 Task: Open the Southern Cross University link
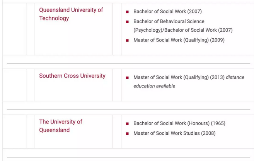[x=72, y=76]
